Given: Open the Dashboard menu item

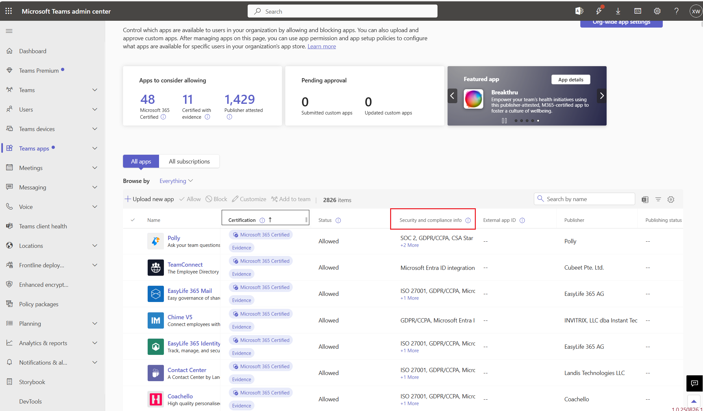Looking at the screenshot, I should pos(32,51).
